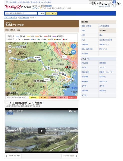Show previous camera image 前のカメラ画像
123x161 pixels.
13,156
